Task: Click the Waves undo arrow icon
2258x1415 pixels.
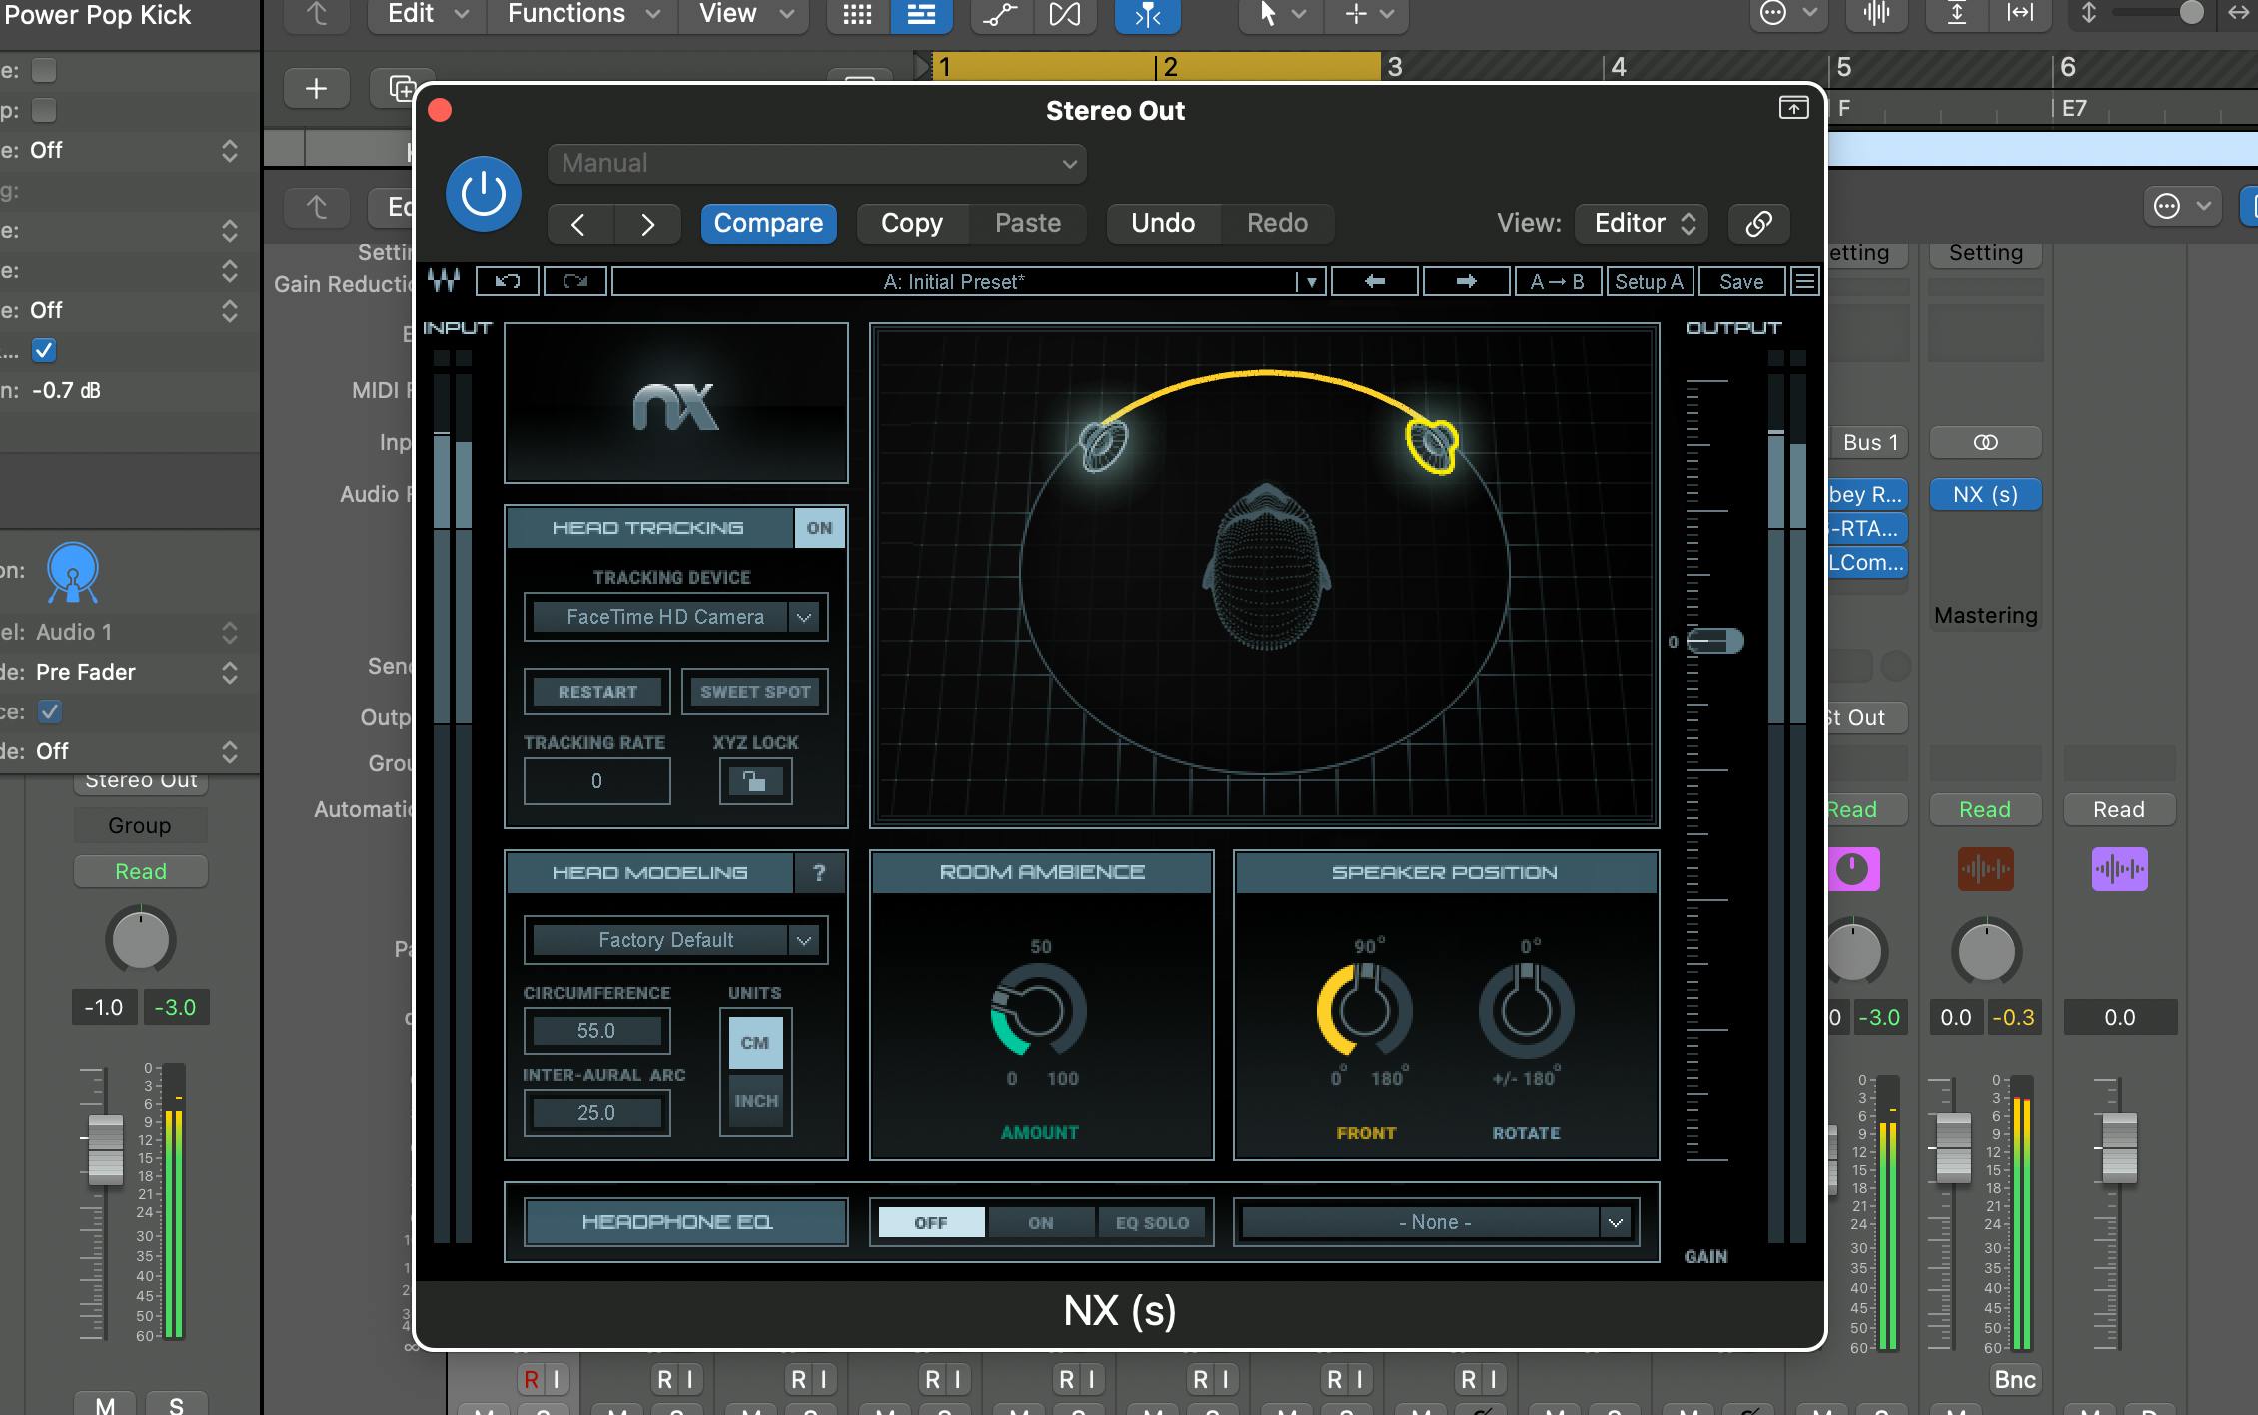Action: [507, 282]
